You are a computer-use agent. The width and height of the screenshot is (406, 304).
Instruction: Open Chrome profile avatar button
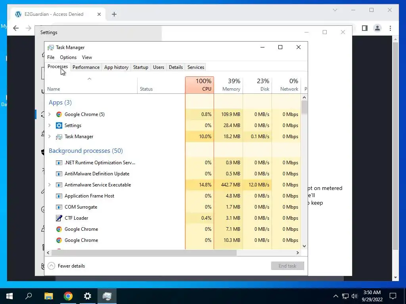[x=377, y=28]
